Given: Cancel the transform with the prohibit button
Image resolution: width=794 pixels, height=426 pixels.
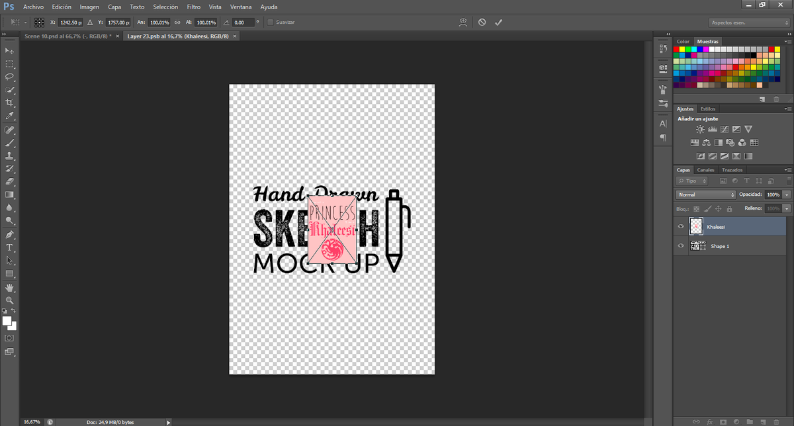Looking at the screenshot, I should (482, 22).
